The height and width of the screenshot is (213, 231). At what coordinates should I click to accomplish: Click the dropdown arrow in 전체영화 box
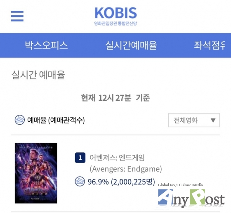[x=213, y=120]
